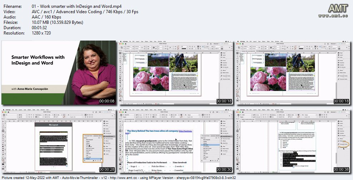This screenshot has width=353, height=180.
Task: Click the http://twotrees.com hyperlink in 00:00:30 thumbnail
Action: (185, 131)
